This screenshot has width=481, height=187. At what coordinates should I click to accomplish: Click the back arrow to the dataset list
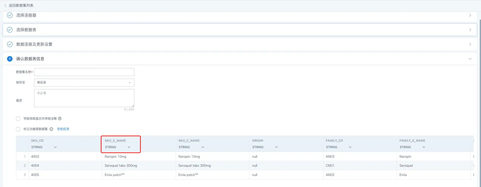pyautogui.click(x=5, y=6)
